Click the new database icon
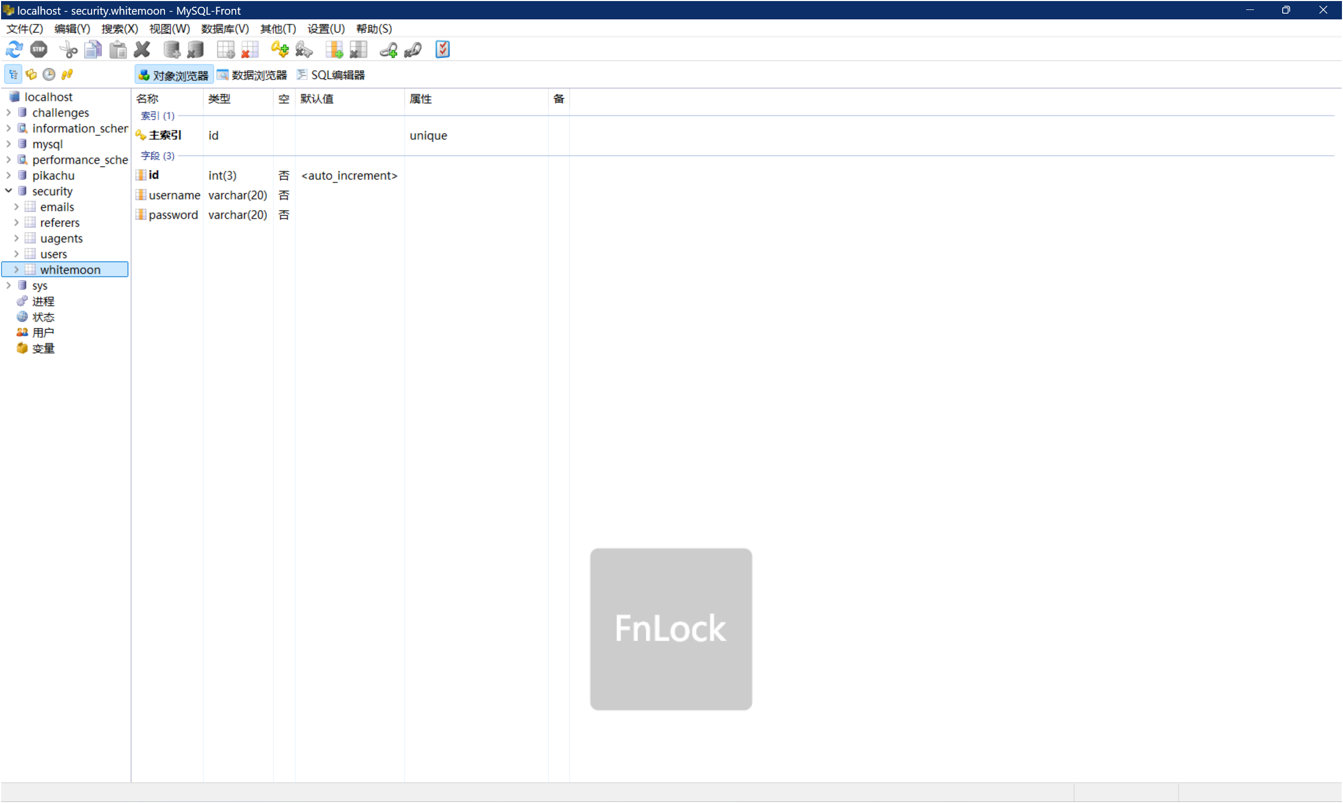This screenshot has height=803, width=1343. tap(171, 50)
